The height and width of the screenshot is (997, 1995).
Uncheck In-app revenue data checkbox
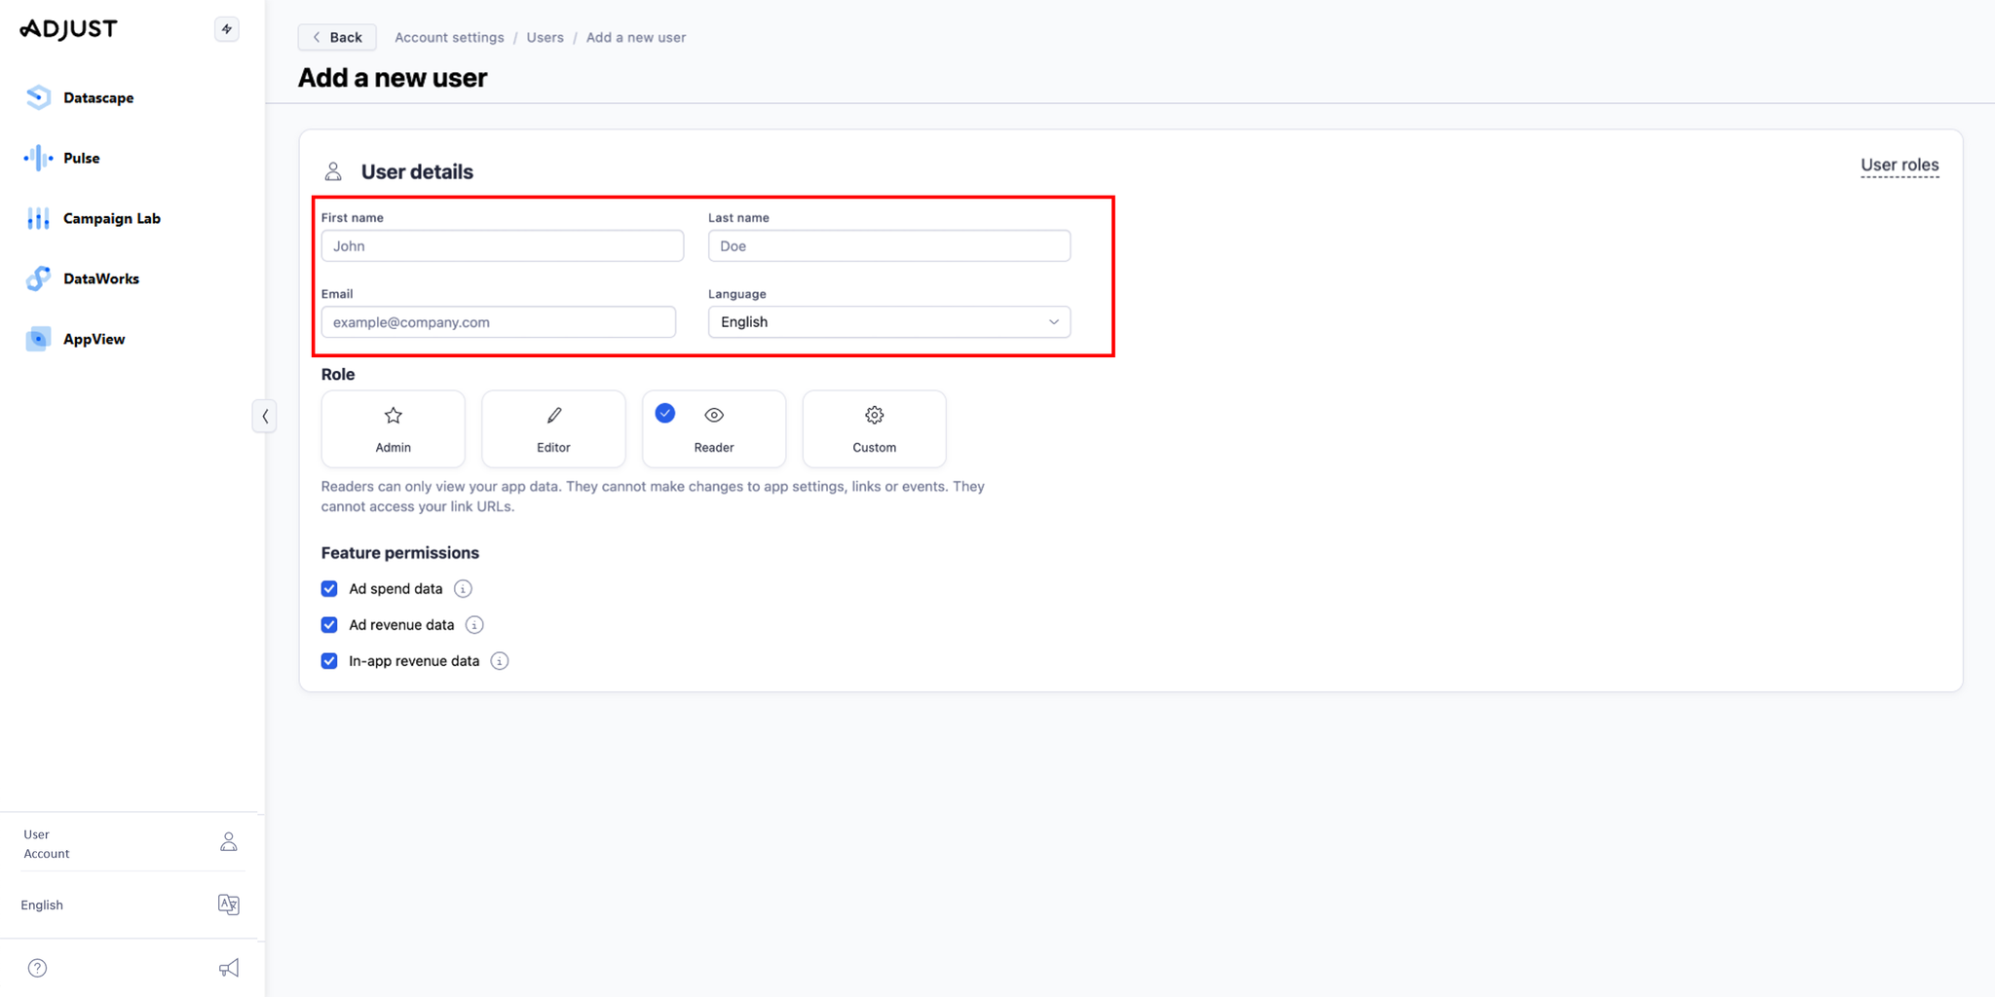[x=329, y=660]
